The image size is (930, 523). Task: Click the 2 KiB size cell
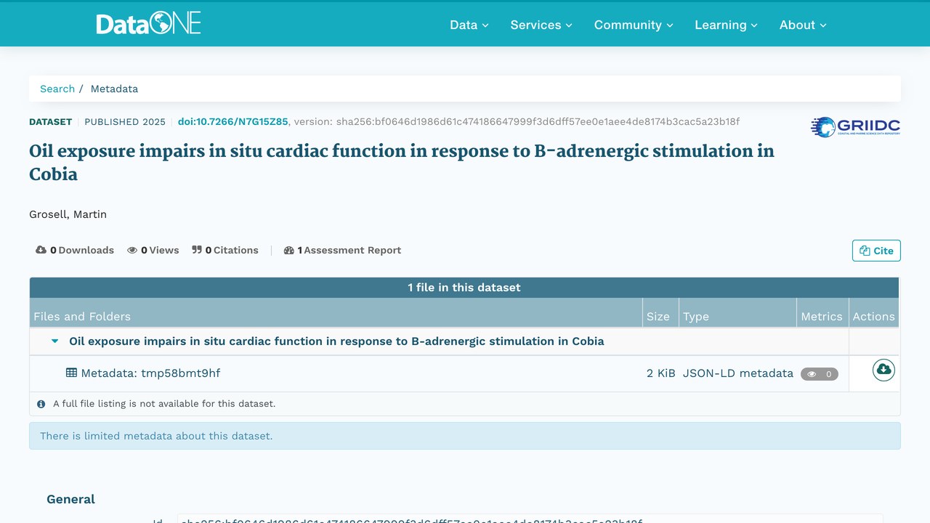[x=661, y=373]
